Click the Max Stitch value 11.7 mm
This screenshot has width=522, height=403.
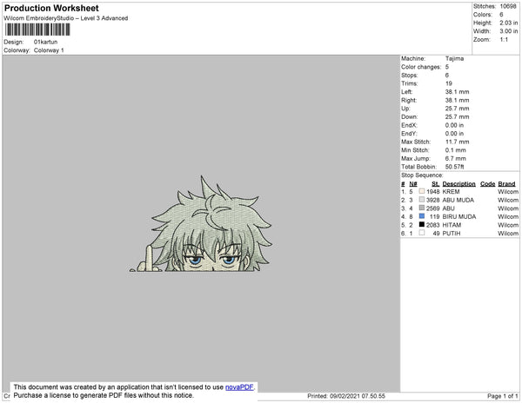(x=457, y=142)
